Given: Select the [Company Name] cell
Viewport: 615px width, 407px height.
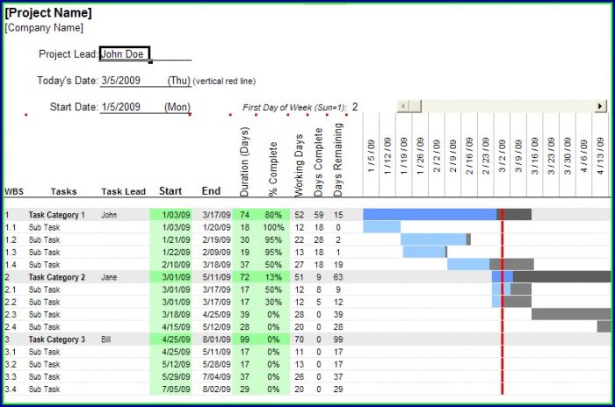Looking at the screenshot, I should tap(44, 28).
